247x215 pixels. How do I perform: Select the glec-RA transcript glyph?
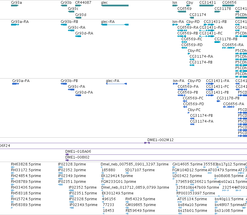point(115,25)
